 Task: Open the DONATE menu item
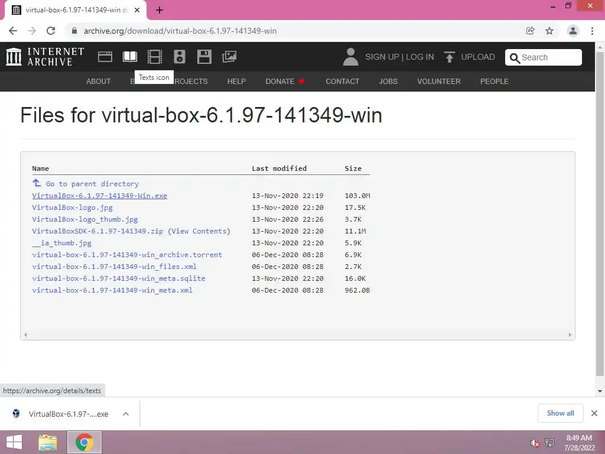(285, 82)
